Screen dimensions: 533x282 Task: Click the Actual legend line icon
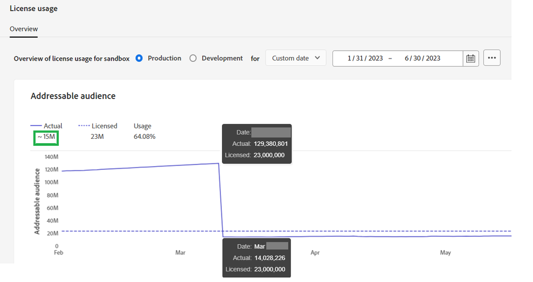pyautogui.click(x=36, y=126)
